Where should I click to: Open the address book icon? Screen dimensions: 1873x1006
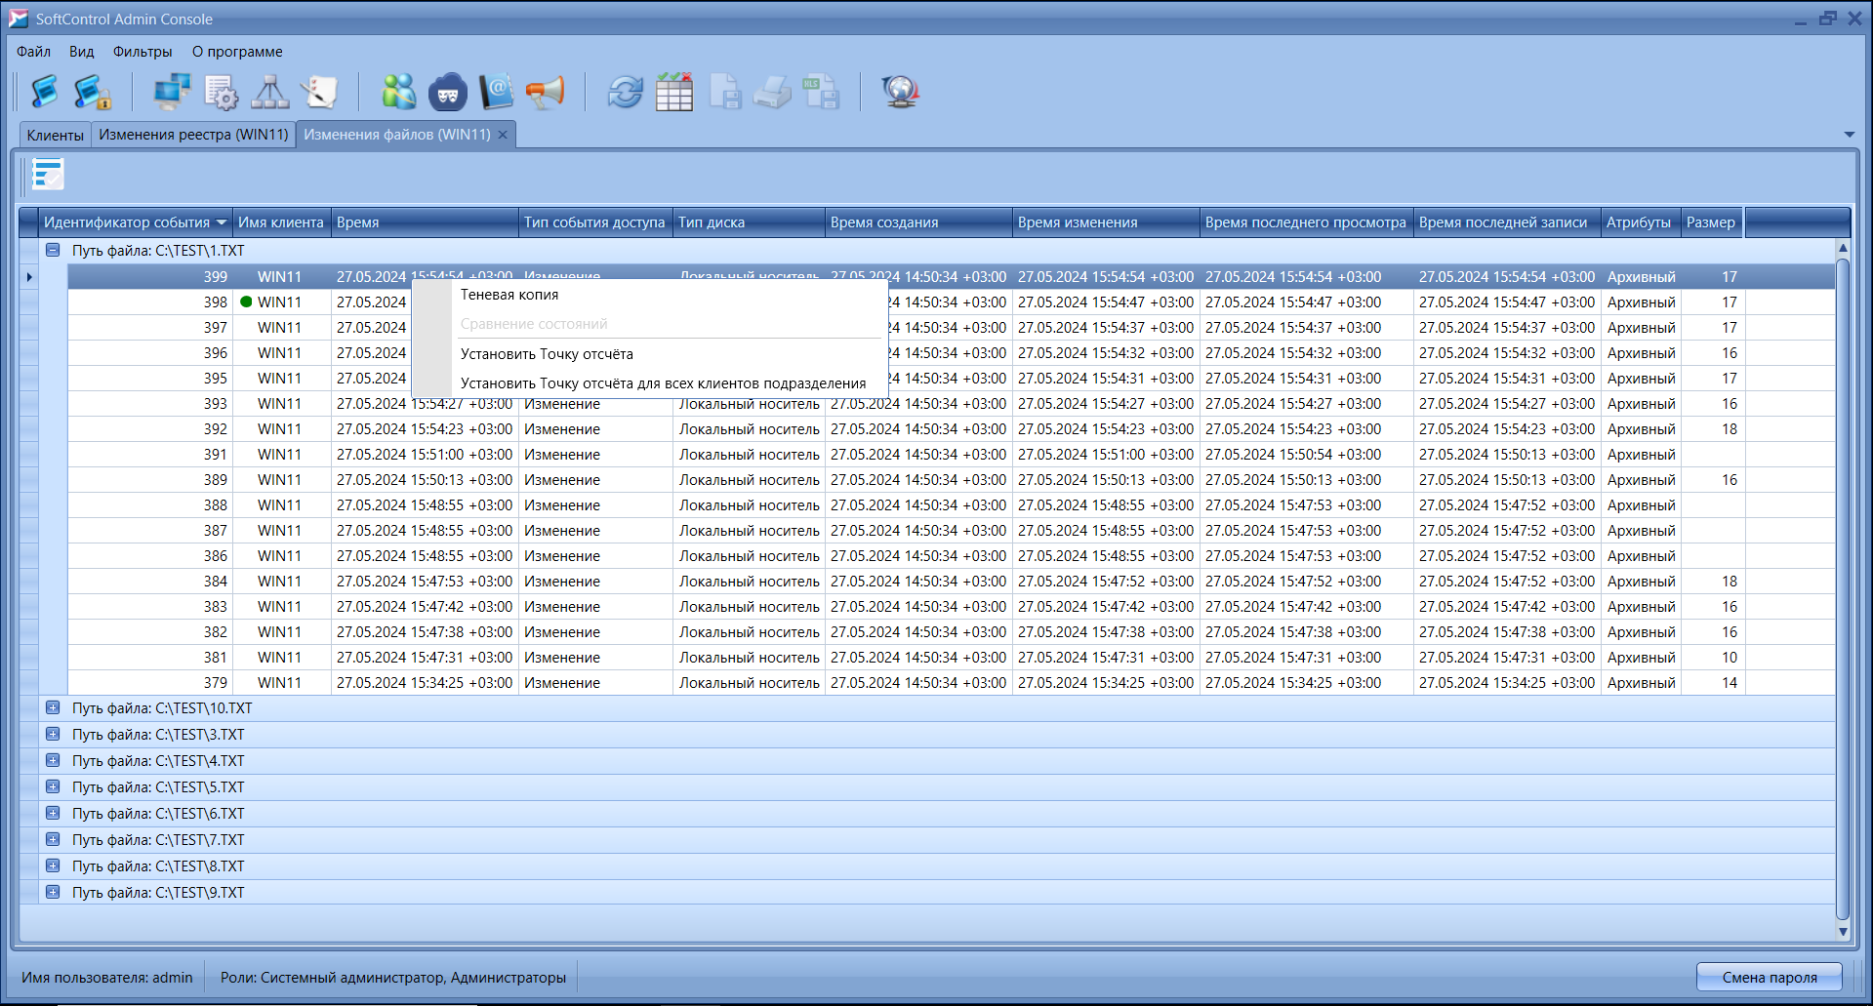pyautogui.click(x=496, y=92)
